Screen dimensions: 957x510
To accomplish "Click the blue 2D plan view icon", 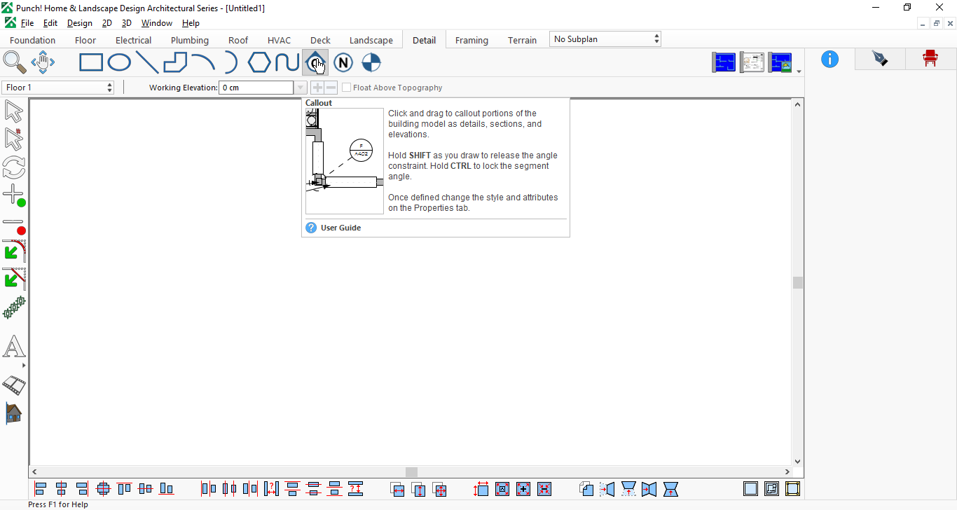I will pyautogui.click(x=724, y=62).
